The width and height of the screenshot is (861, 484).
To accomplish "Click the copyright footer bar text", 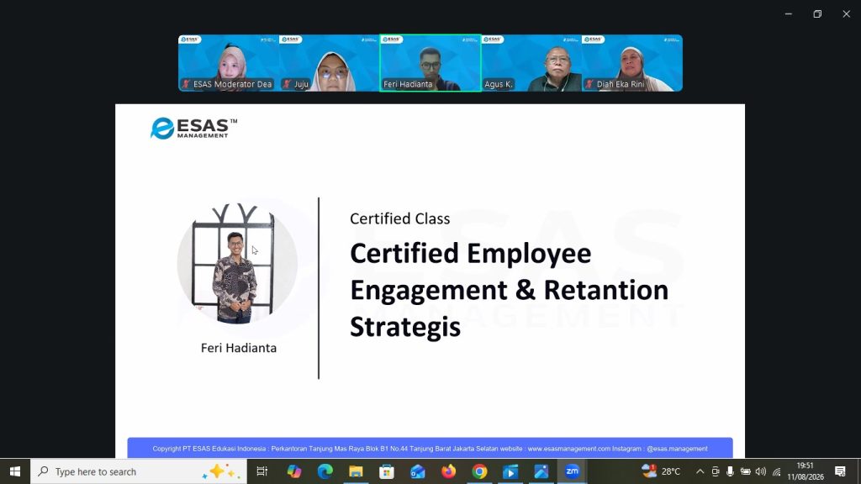I will [x=430, y=449].
